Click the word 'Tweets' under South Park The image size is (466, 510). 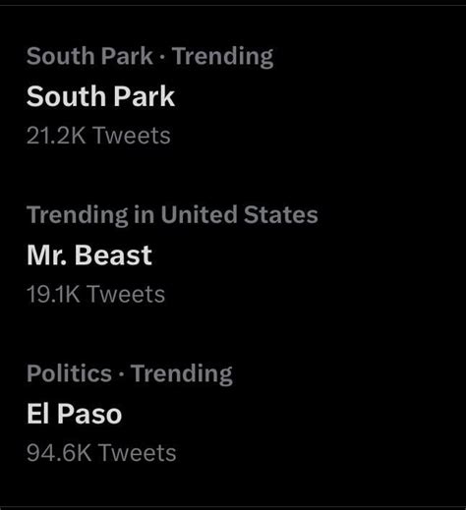click(132, 136)
